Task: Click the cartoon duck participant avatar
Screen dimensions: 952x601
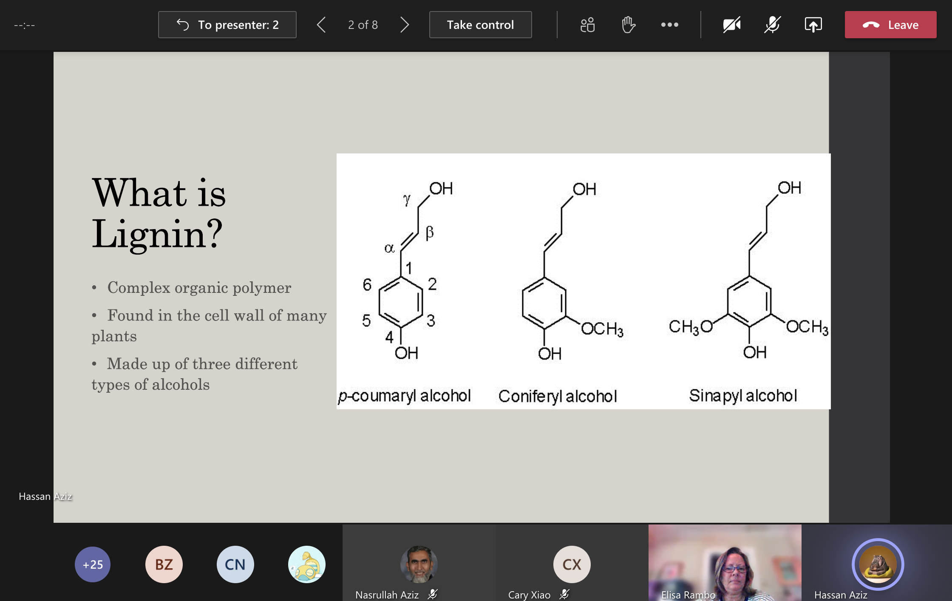Action: (x=306, y=564)
